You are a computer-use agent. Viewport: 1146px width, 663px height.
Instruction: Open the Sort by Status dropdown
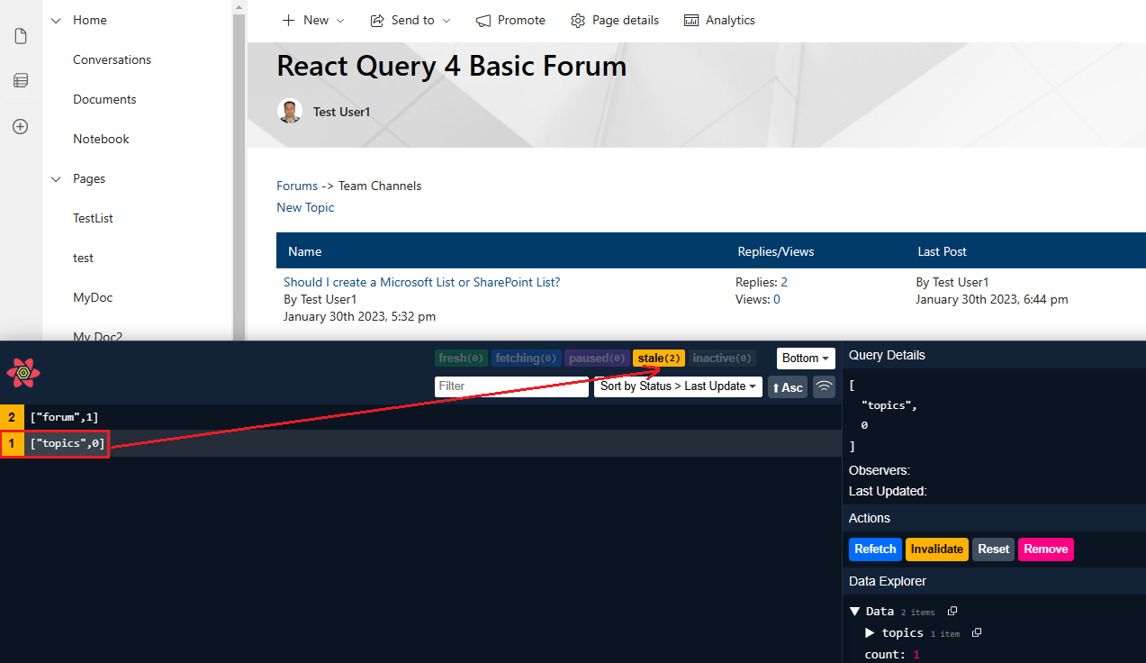coord(678,386)
